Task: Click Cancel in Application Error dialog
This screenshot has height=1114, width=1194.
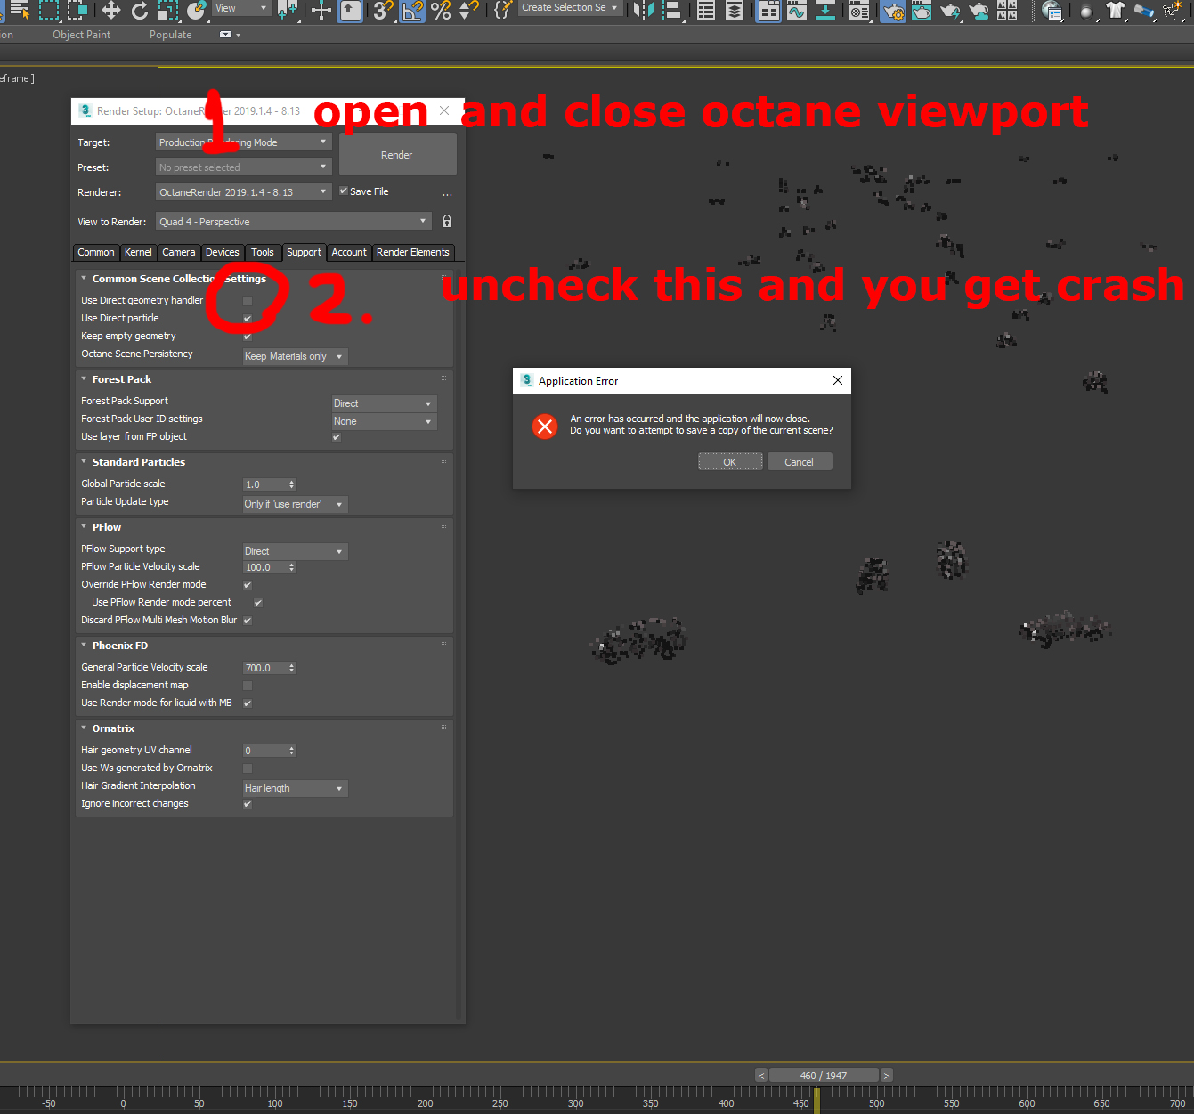Action: coord(799,461)
